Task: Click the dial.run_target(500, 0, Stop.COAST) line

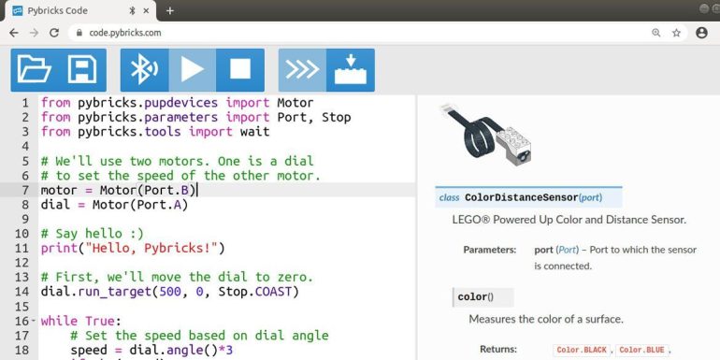Action: click(170, 292)
